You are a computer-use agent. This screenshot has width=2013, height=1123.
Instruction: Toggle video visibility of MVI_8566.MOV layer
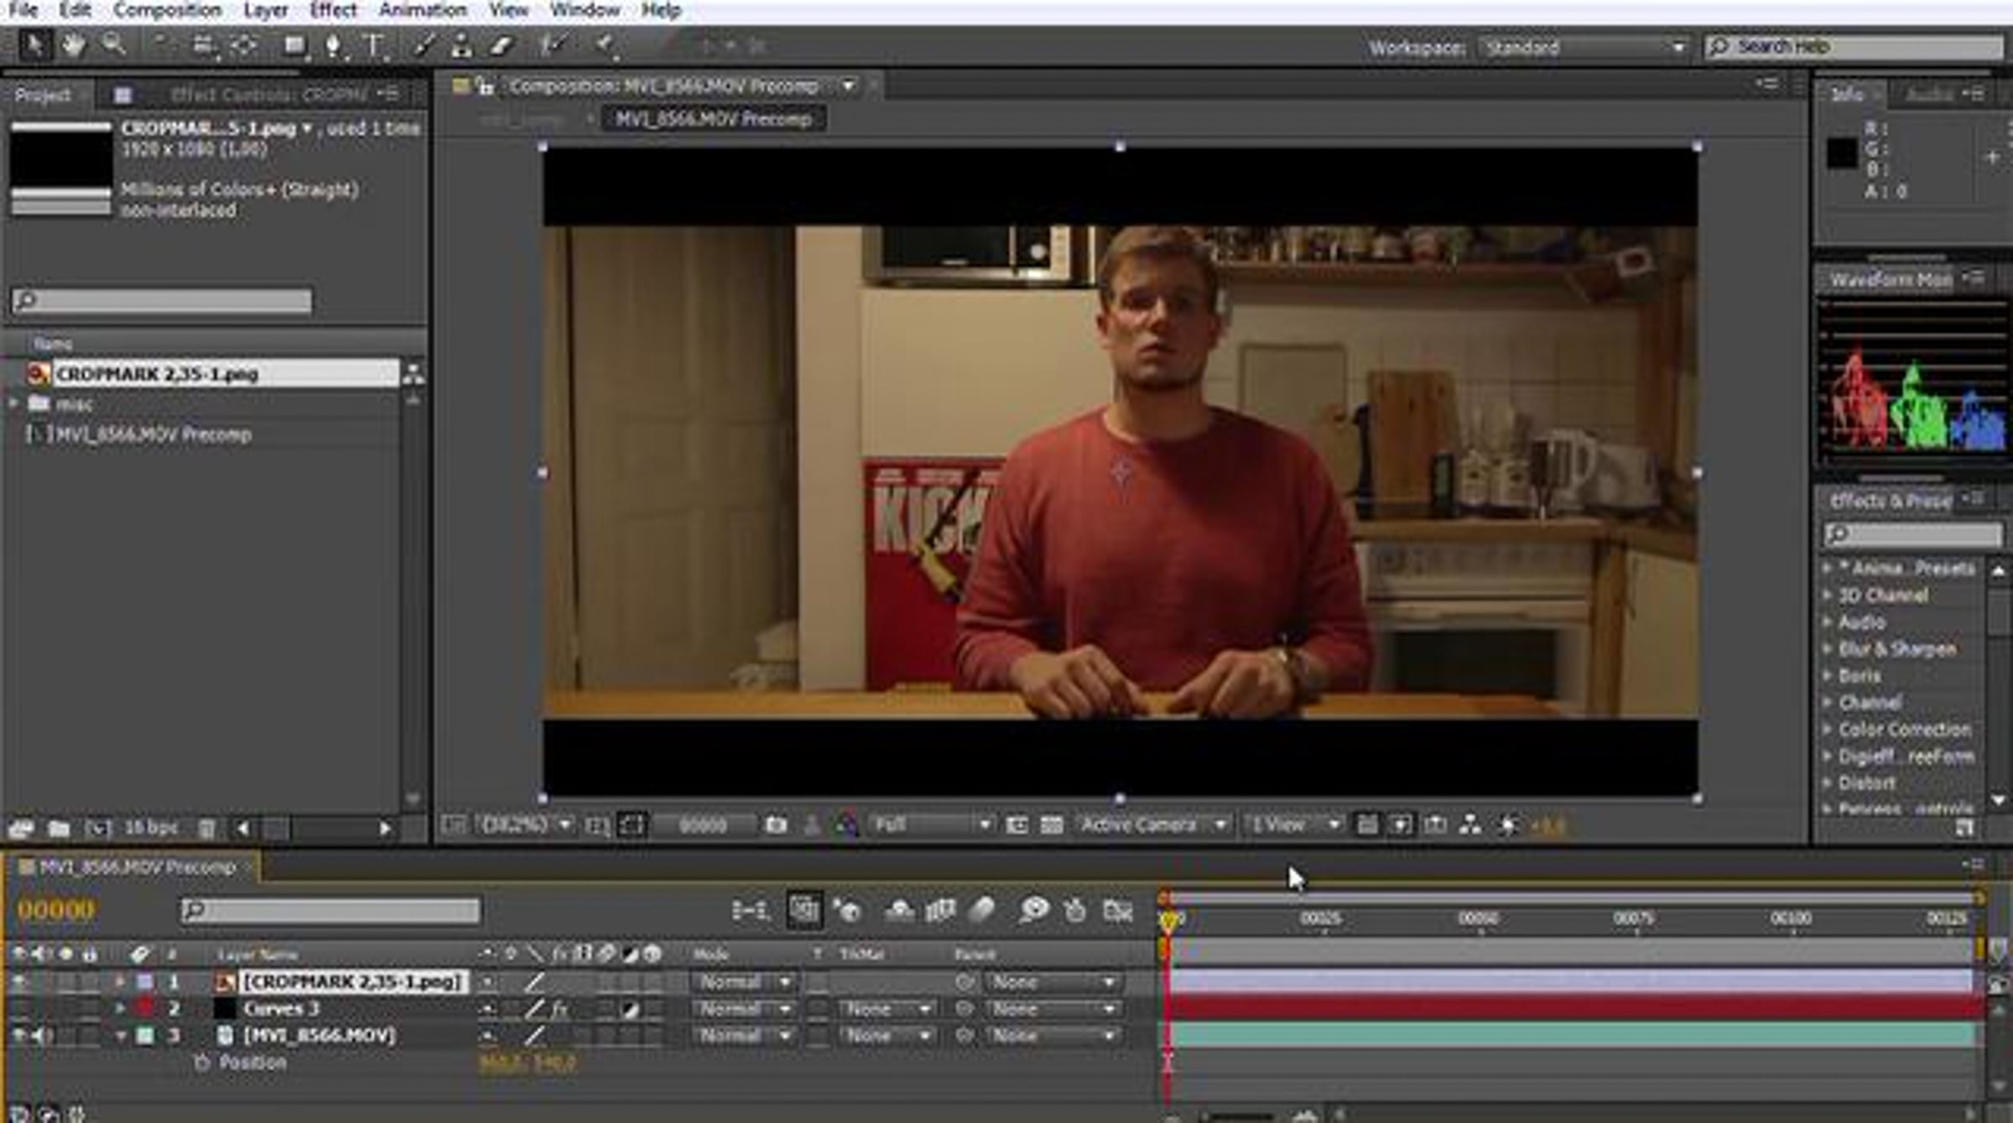18,1035
